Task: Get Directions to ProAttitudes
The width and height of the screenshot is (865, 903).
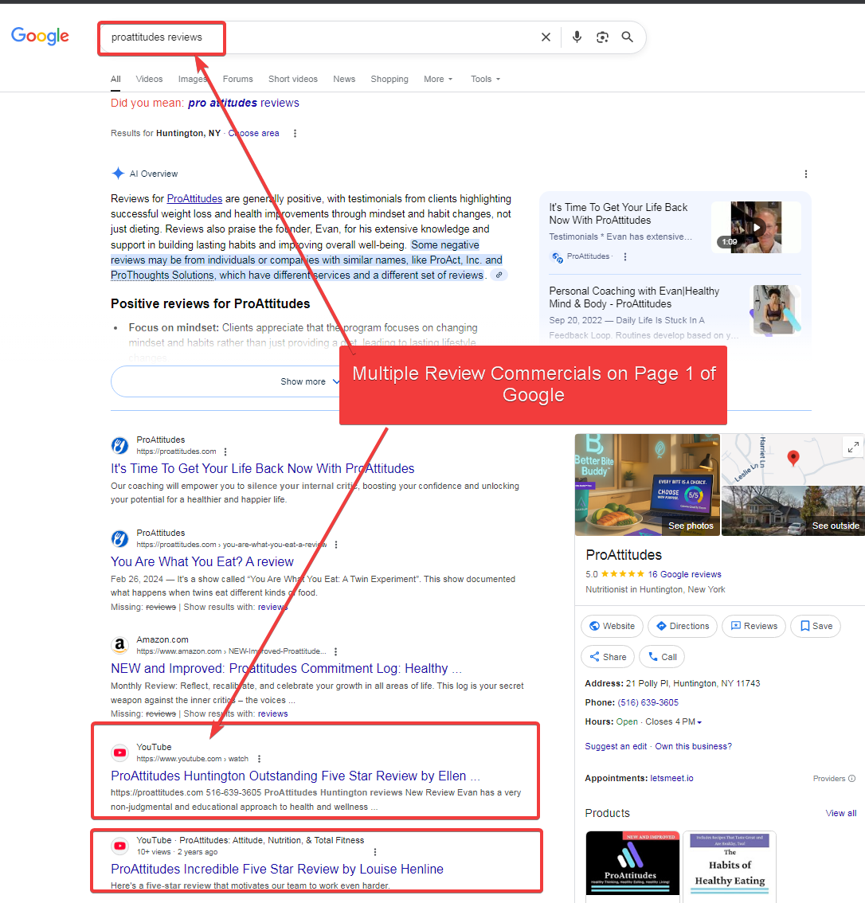Action: tap(683, 627)
